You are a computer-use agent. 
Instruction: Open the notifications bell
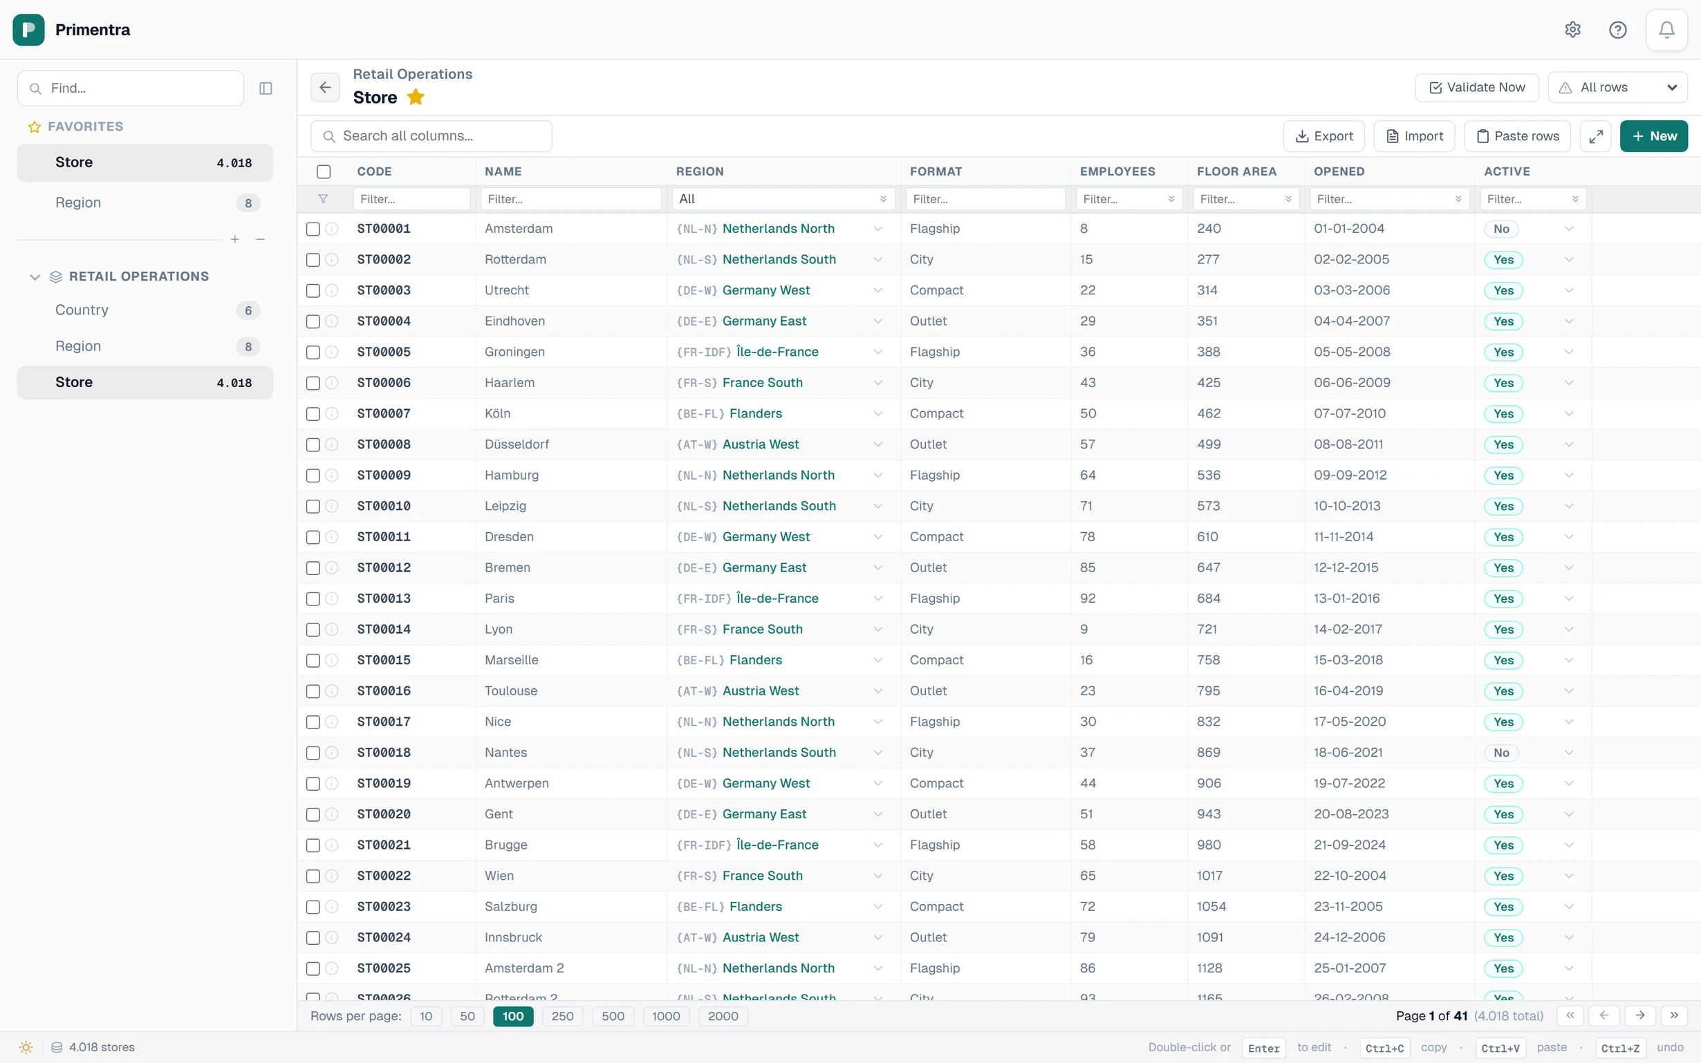(1666, 30)
